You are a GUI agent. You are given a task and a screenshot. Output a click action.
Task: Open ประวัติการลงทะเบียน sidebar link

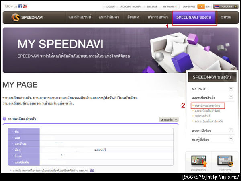[207, 106]
